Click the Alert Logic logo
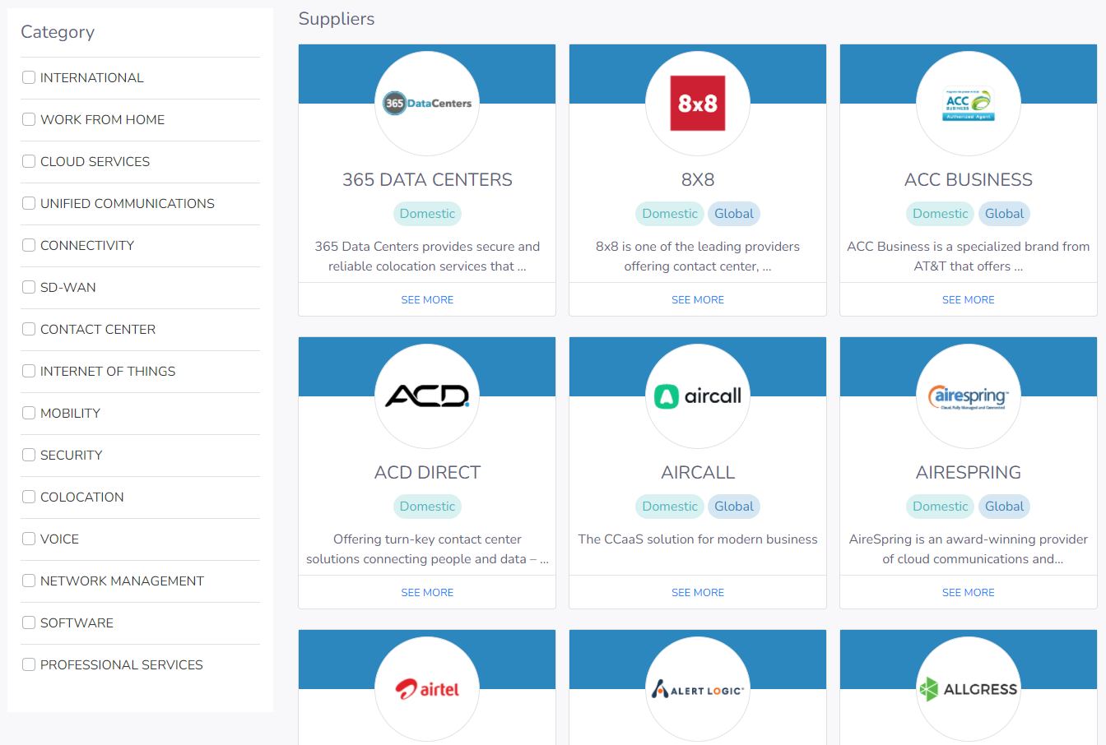The width and height of the screenshot is (1106, 745). click(x=697, y=687)
